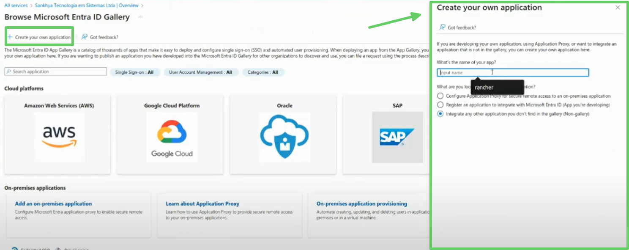Open Add an on-premises application link
629x250 pixels.
(53, 204)
